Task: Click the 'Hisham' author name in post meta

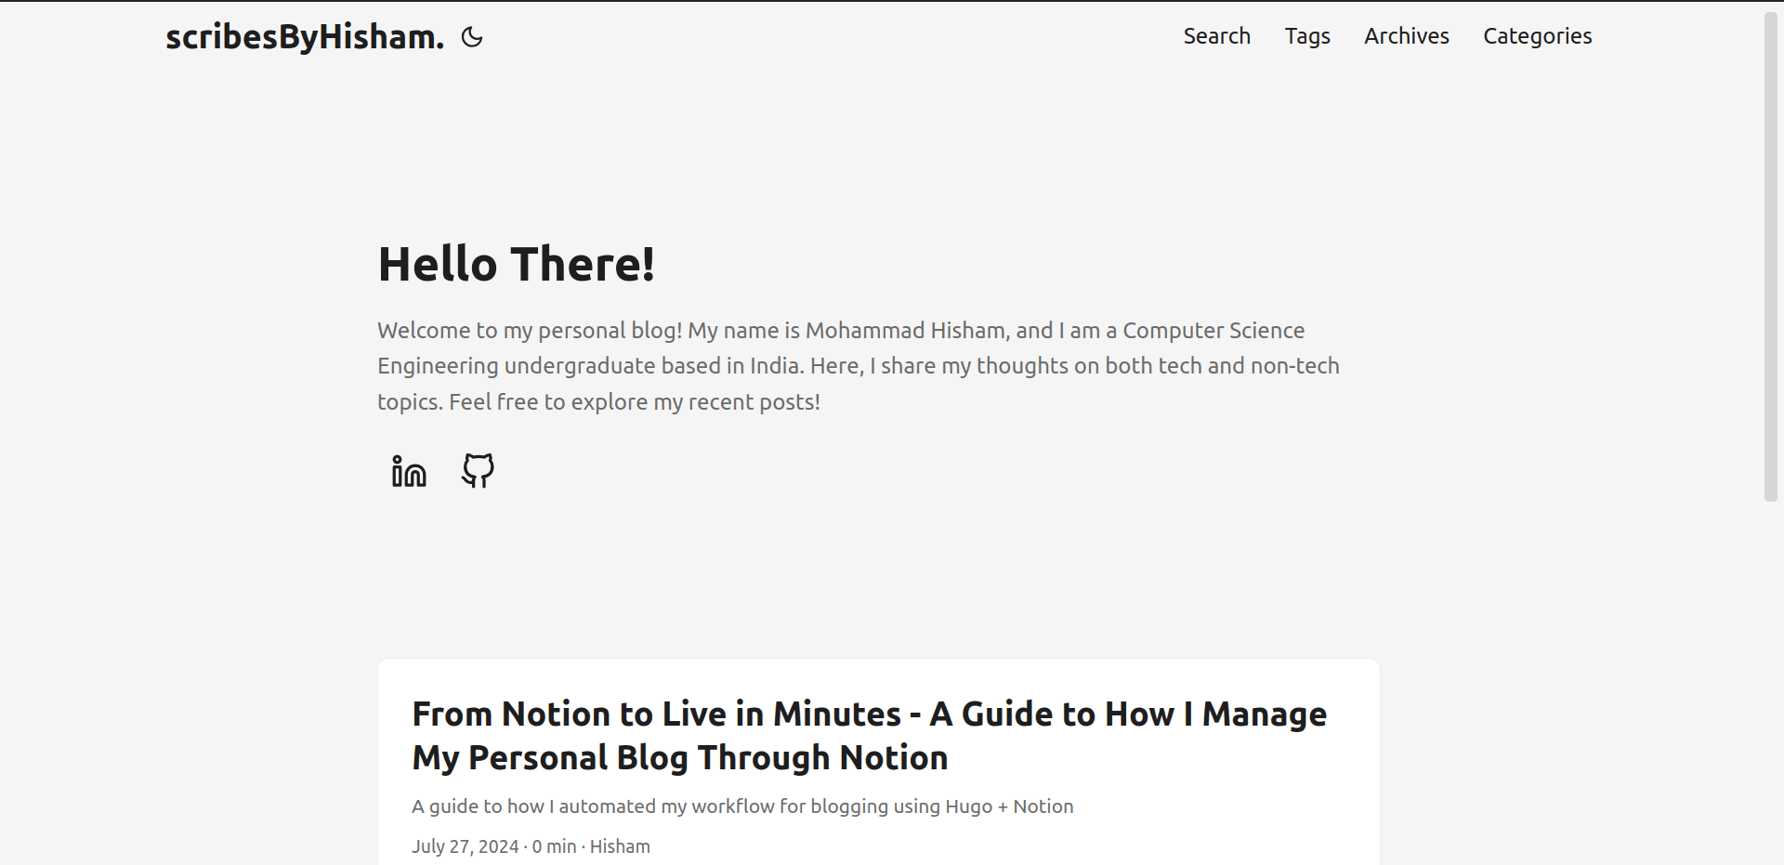Action: click(620, 846)
